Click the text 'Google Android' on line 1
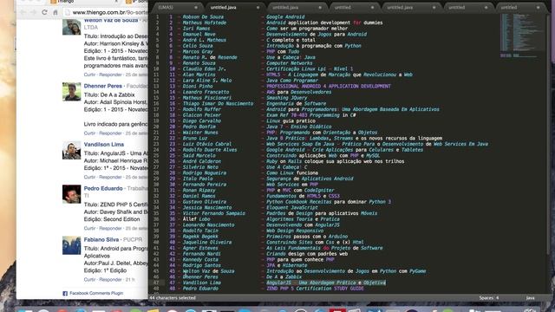 tap(285, 16)
